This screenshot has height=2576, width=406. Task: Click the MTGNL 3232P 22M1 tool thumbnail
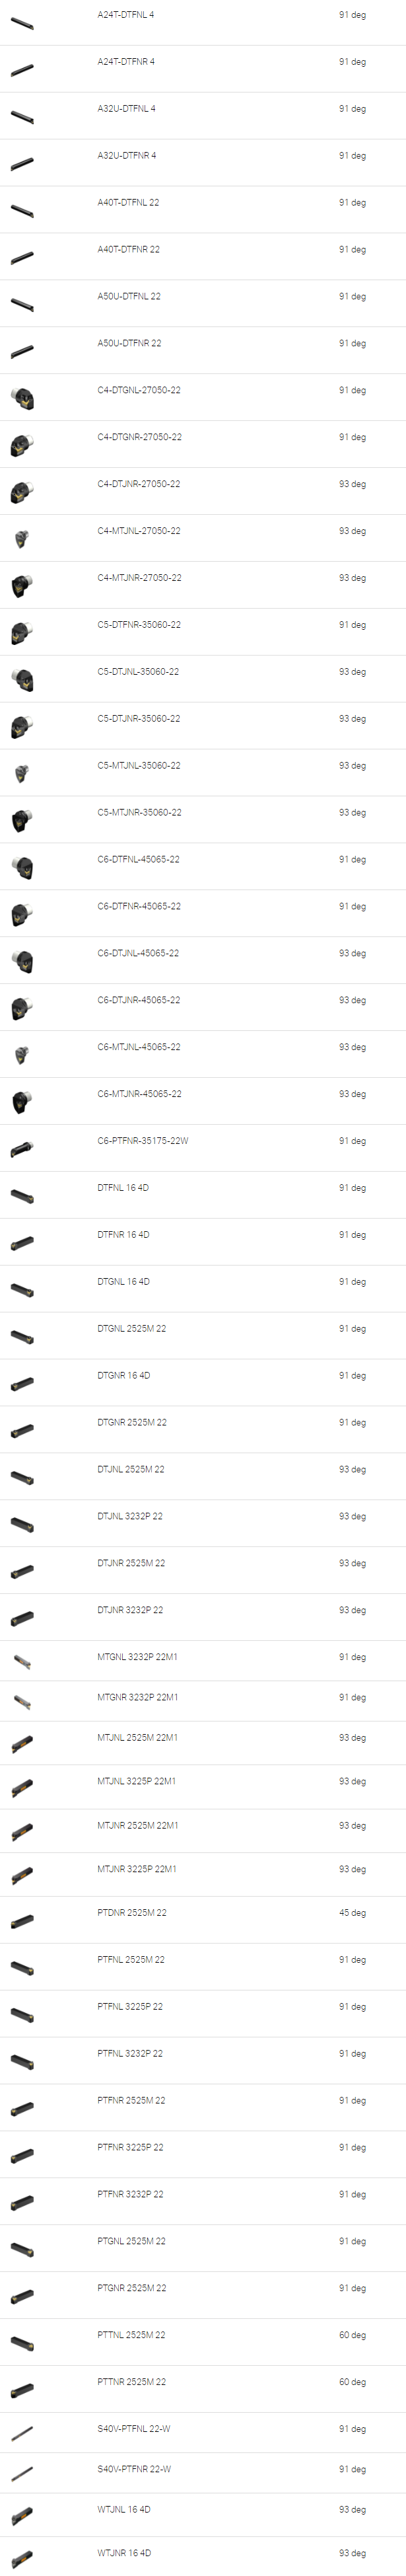pos(22,1662)
